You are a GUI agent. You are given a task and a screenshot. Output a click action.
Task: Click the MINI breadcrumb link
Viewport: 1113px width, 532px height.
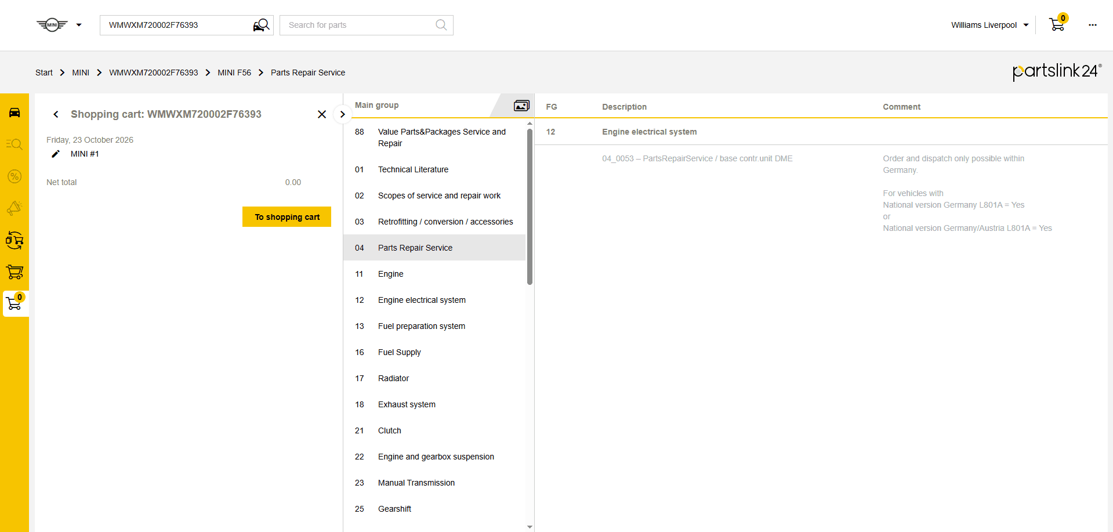pyautogui.click(x=81, y=73)
